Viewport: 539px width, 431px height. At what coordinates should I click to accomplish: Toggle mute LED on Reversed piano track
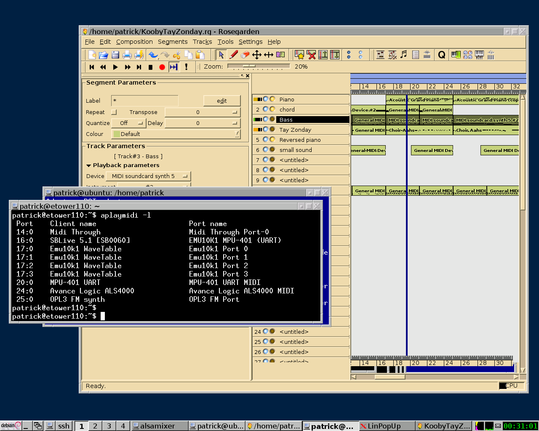pyautogui.click(x=266, y=140)
